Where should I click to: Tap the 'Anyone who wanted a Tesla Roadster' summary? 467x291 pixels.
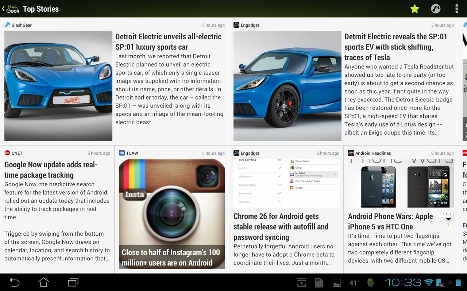coord(399,100)
